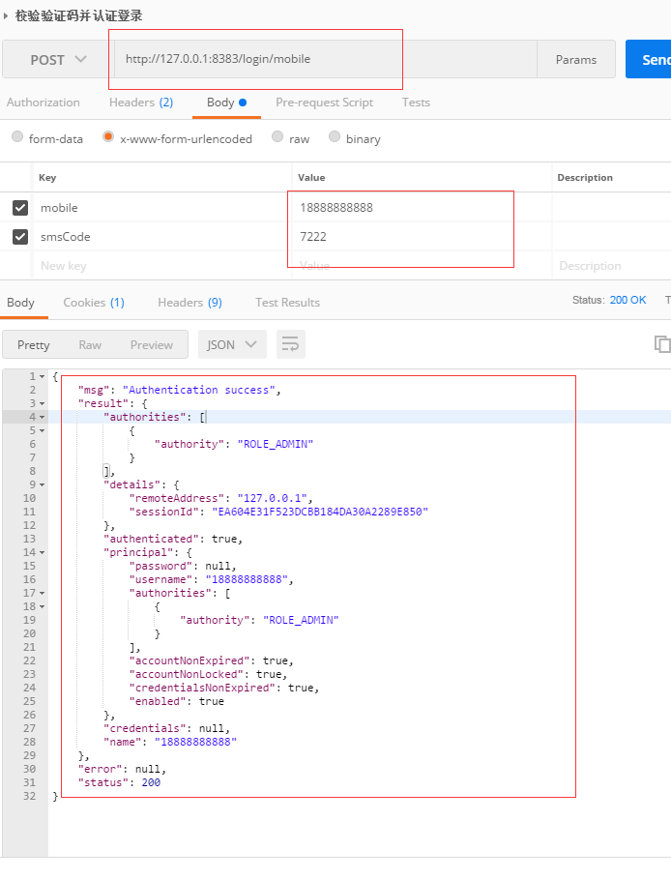Screen dimensions: 671x880
Task: Uncheck the smsCode parameter checkbox
Action: pyautogui.click(x=20, y=237)
